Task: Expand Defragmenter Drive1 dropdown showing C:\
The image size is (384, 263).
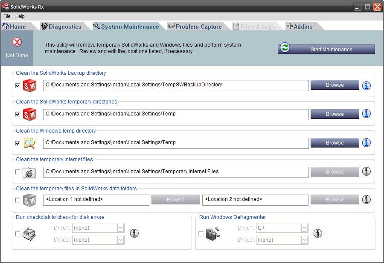Action: 304,228
